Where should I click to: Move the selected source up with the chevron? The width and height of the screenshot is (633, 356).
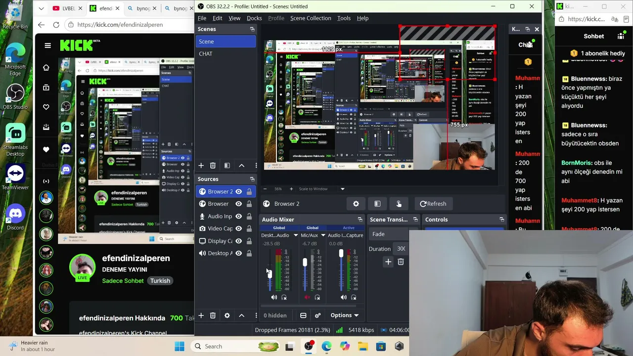[x=241, y=315]
